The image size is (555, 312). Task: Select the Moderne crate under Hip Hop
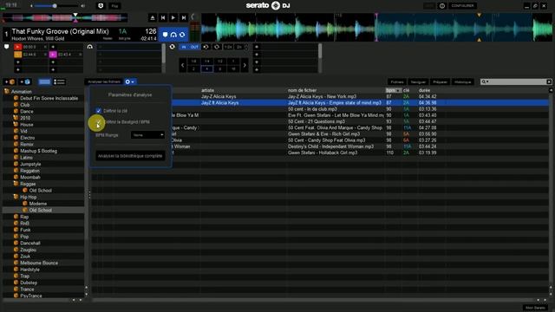point(38,204)
